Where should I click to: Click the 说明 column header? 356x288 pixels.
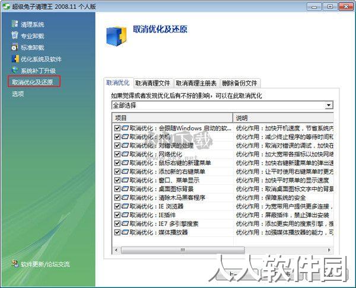click(283, 118)
